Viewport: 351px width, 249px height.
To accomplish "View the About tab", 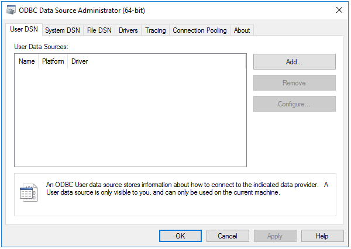I will coord(242,30).
